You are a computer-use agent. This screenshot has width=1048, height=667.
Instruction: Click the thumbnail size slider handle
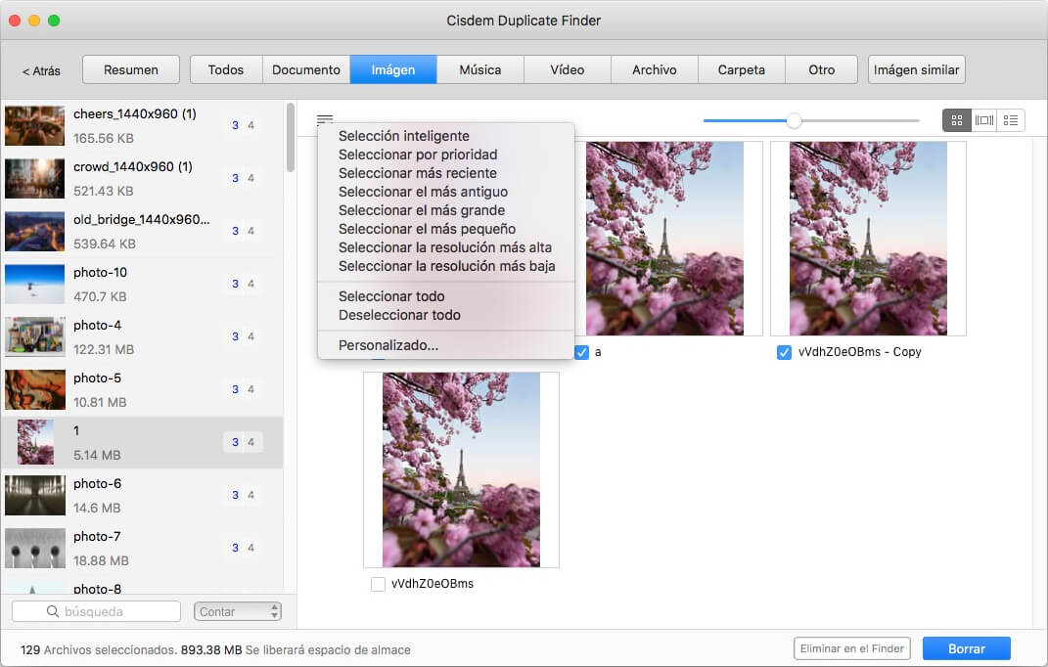(795, 120)
